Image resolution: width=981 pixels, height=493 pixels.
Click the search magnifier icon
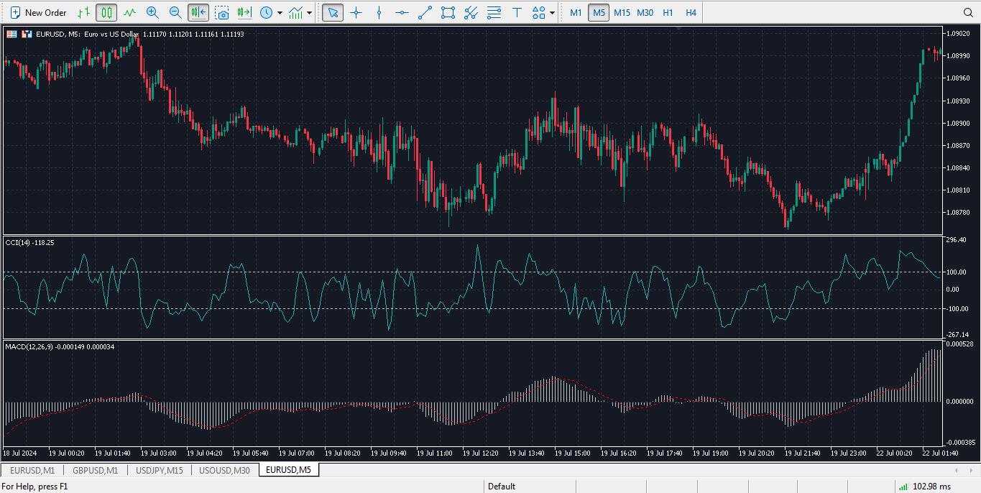tap(968, 12)
